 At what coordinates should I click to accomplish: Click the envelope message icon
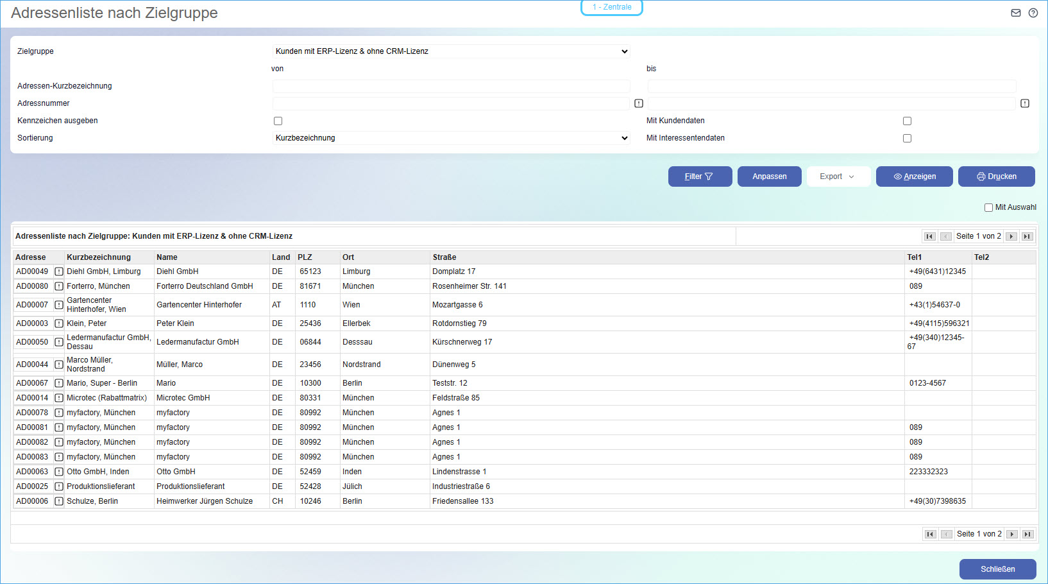tap(1016, 13)
